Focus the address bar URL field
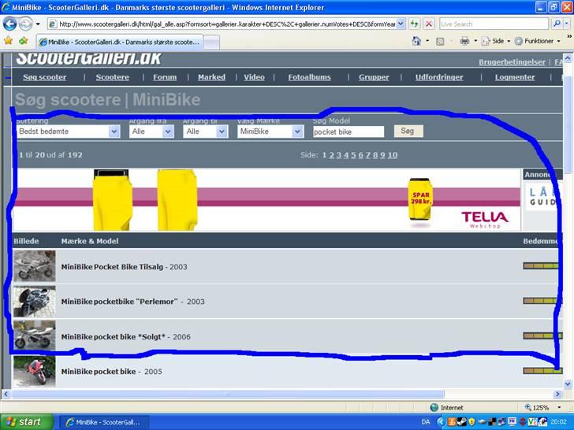The height and width of the screenshot is (430, 574). 227,24
